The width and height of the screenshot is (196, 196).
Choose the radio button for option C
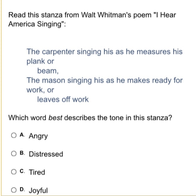tap(14, 172)
